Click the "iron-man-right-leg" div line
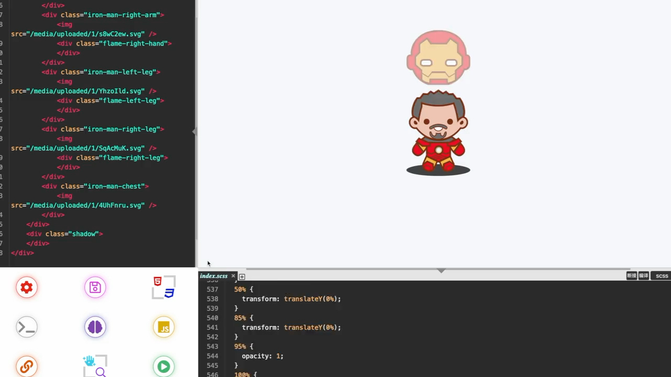The height and width of the screenshot is (377, 671). [103, 129]
